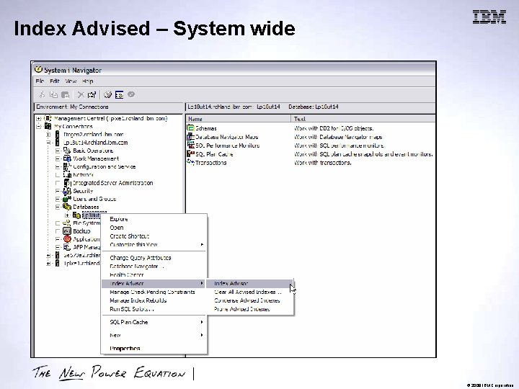Click the Databases folder icon

67,207
